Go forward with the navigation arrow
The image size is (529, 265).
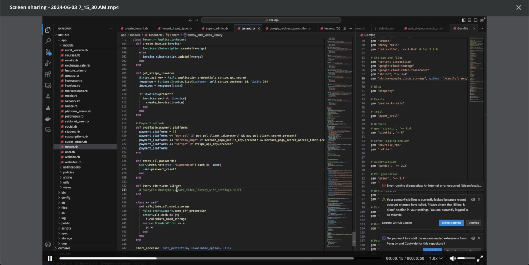coord(197,20)
